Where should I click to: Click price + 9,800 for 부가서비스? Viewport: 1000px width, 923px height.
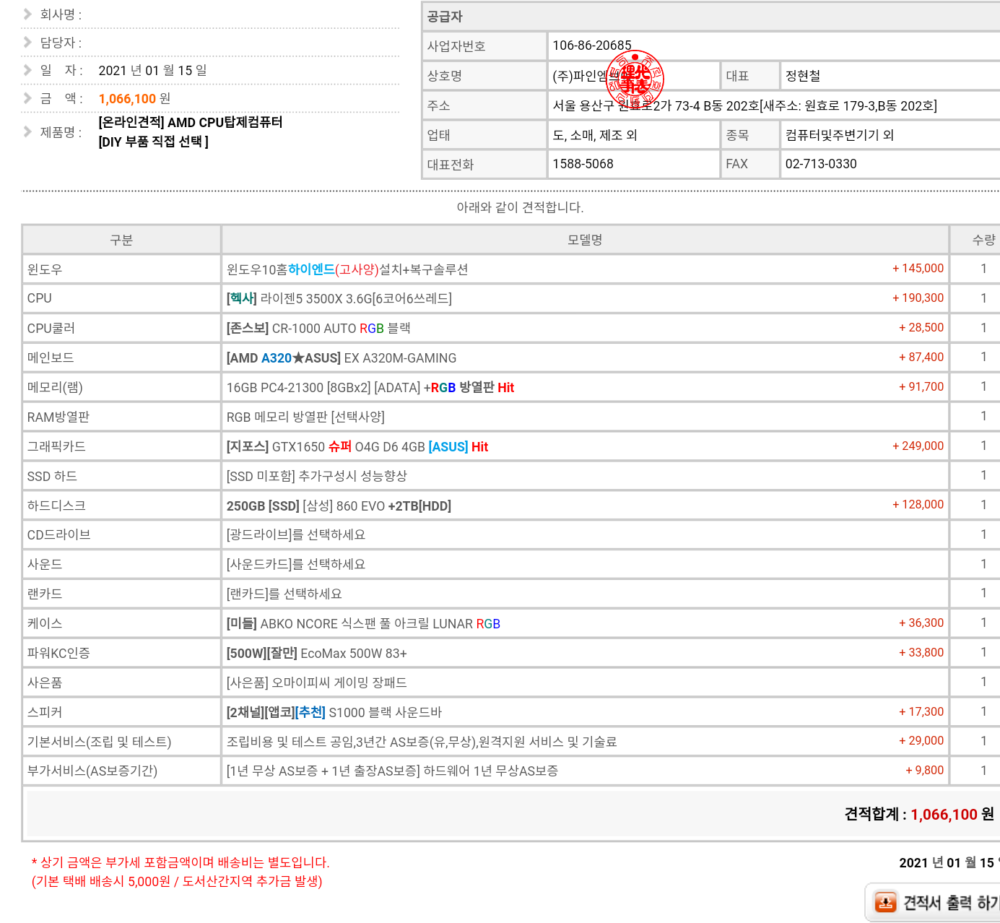pyautogui.click(x=924, y=771)
